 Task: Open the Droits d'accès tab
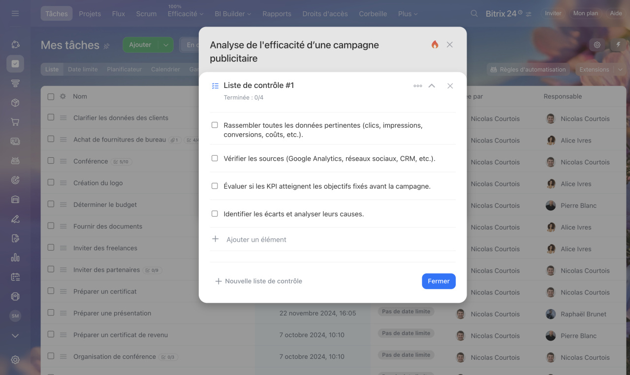325,14
